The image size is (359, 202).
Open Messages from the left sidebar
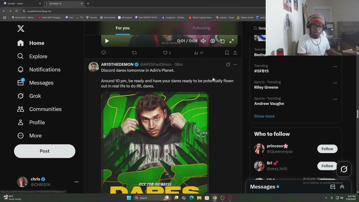35,83
